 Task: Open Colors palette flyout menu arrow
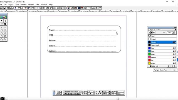pyautogui.click(x=175, y=30)
